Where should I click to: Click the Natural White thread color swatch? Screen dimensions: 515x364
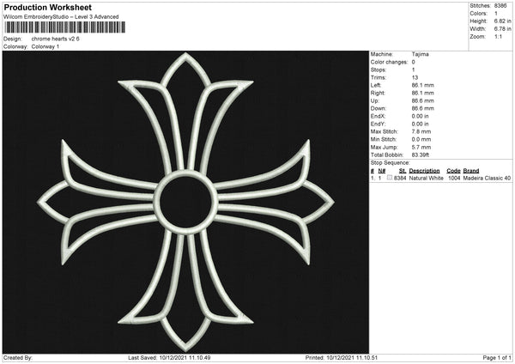pos(390,178)
